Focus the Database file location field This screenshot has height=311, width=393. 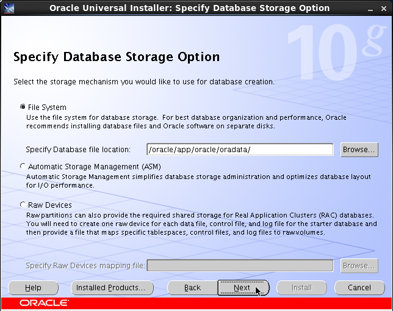[x=240, y=150]
